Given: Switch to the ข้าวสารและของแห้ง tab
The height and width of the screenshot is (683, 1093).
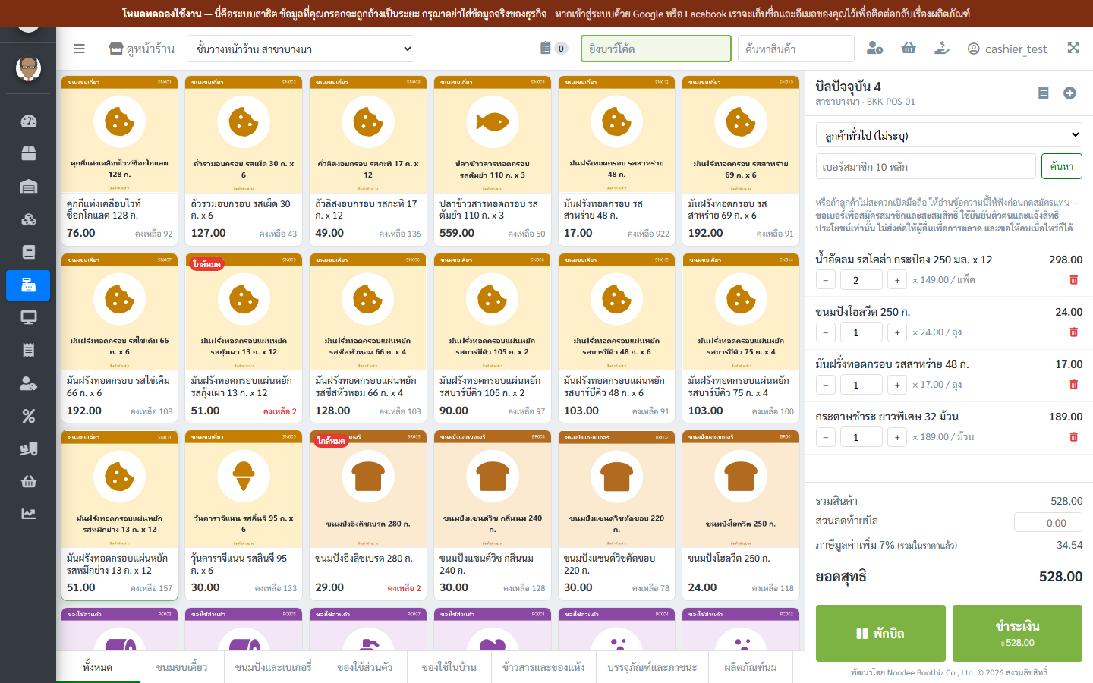Looking at the screenshot, I should [x=543, y=667].
